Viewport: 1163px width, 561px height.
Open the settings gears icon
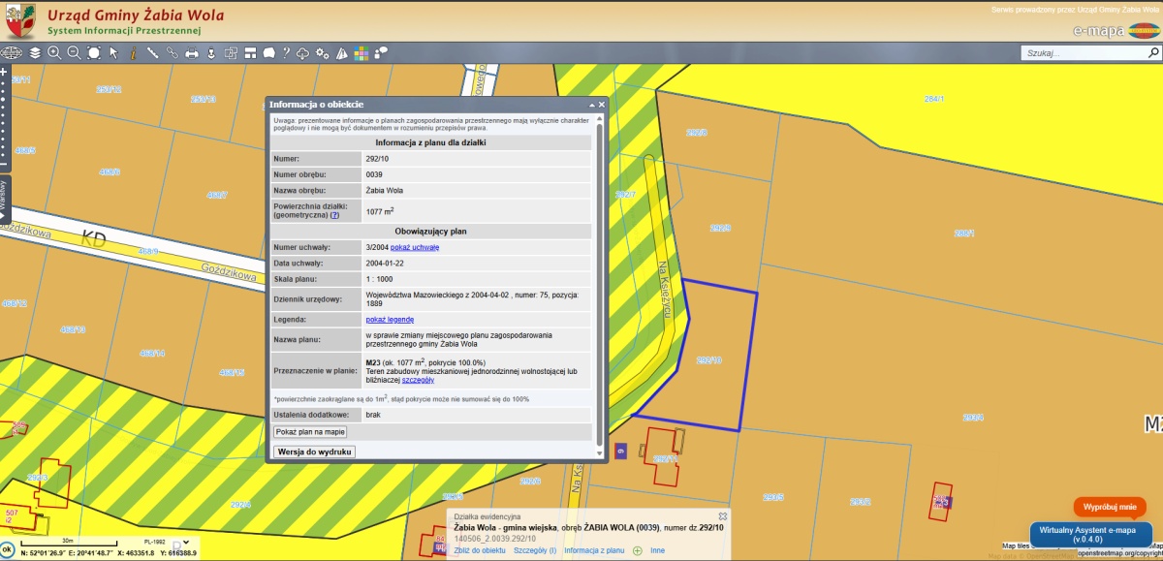click(322, 53)
